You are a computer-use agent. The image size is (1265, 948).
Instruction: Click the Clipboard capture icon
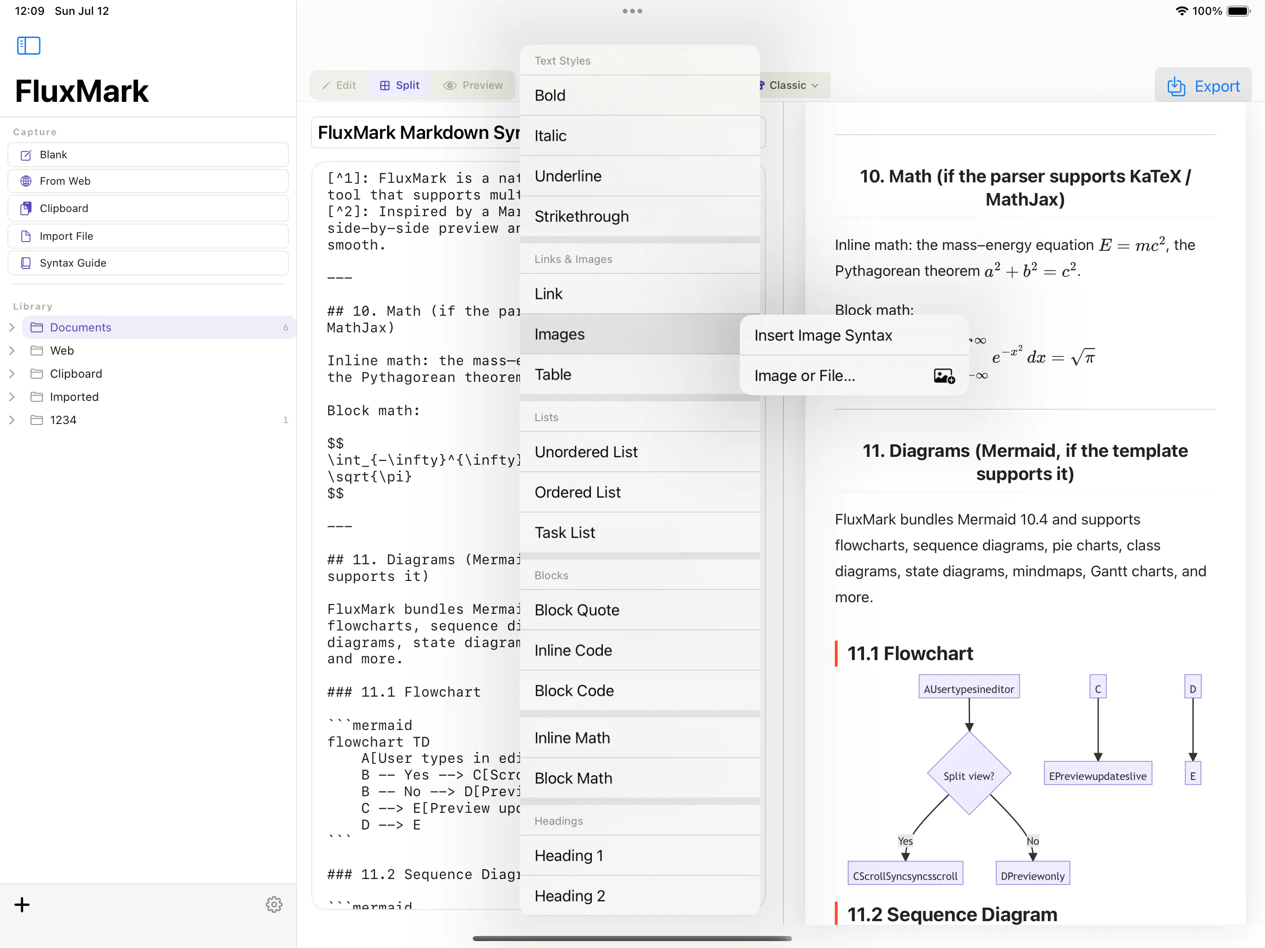26,208
